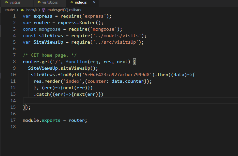Image resolution: width=238 pixels, height=156 pixels.
Task: Click the opening brace on line 8
Action: 134,62
